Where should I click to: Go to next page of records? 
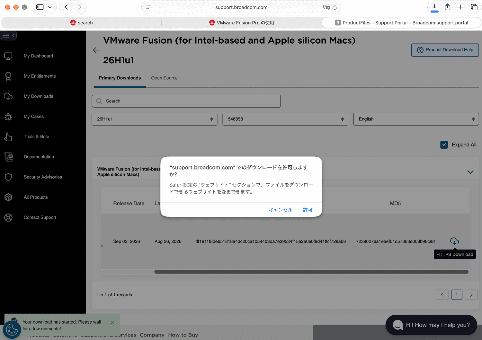(x=471, y=295)
